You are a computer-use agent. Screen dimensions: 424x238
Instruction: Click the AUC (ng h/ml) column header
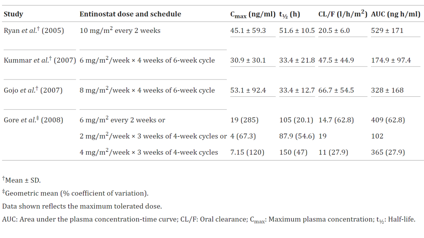pos(395,14)
